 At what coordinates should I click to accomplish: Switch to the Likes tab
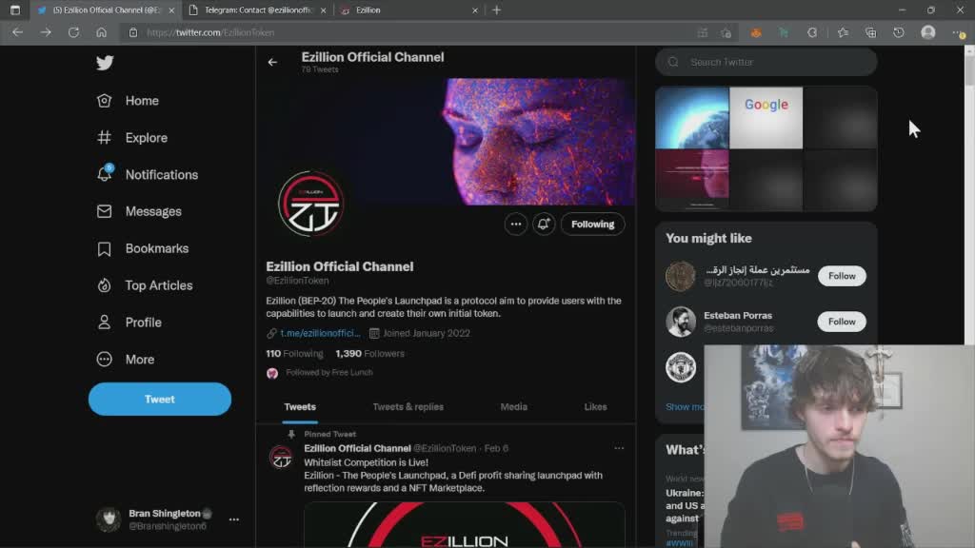tap(595, 407)
